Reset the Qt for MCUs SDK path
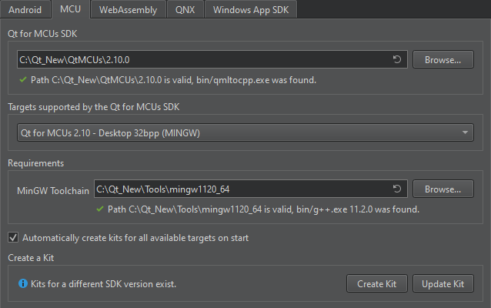The height and width of the screenshot is (308, 491). pyautogui.click(x=397, y=59)
